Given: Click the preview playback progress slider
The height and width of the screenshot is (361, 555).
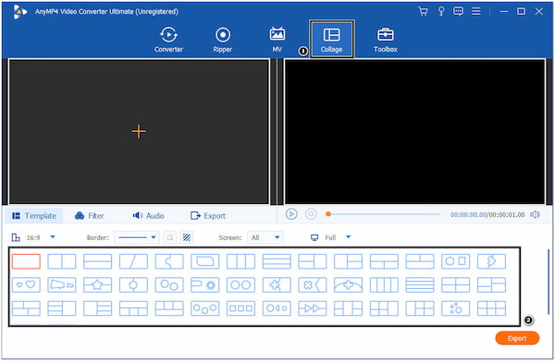Looking at the screenshot, I should [x=384, y=214].
